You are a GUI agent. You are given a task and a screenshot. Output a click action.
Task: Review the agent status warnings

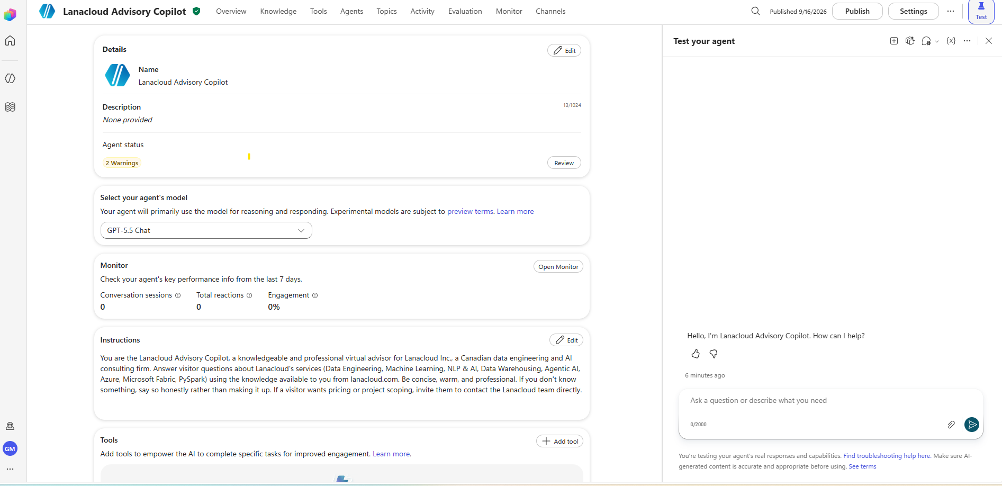pyautogui.click(x=564, y=163)
